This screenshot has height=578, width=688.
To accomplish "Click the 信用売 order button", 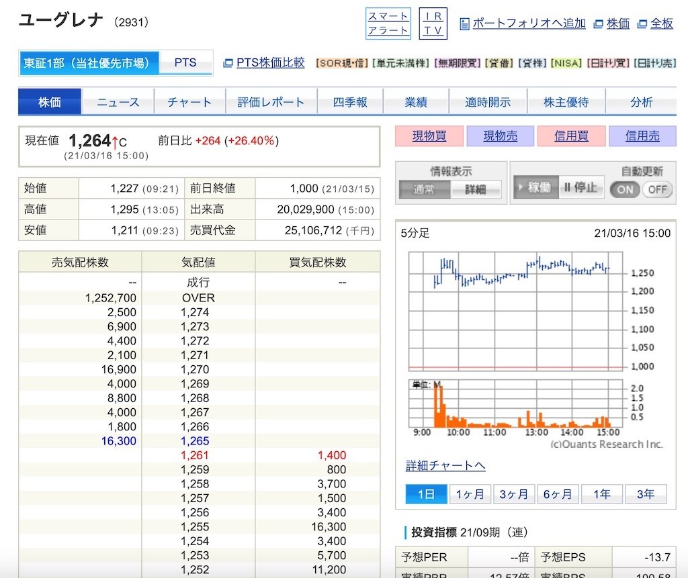I will coord(642,136).
